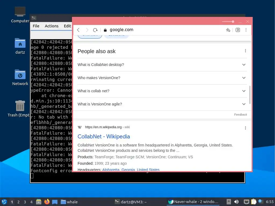275x206 pixels.
Task: Open bookmark star icon in address bar
Action: click(x=228, y=30)
